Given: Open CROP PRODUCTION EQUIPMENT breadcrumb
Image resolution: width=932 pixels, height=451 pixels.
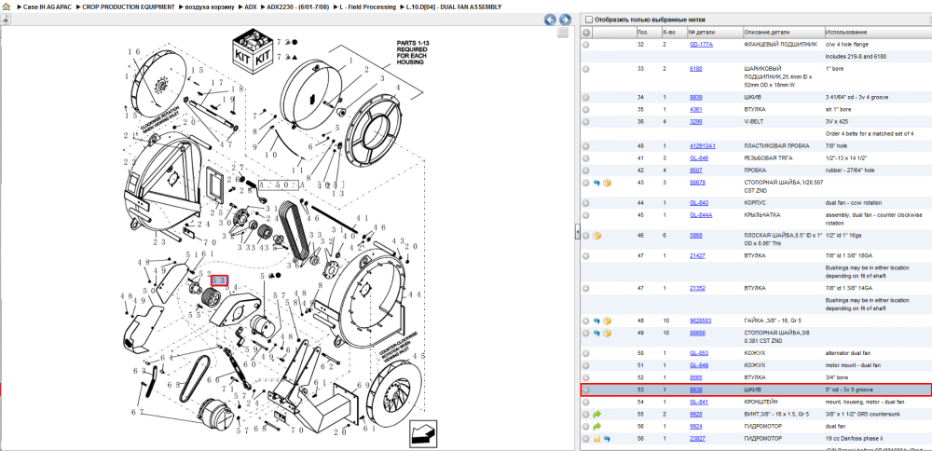Looking at the screenshot, I should [x=129, y=7].
